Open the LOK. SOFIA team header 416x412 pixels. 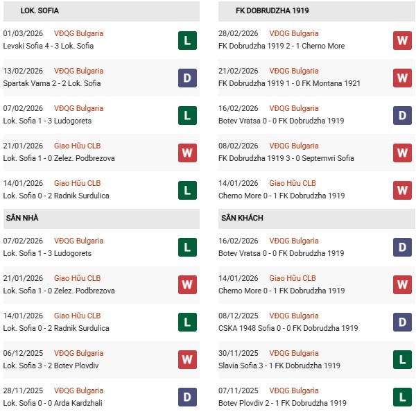21,11
